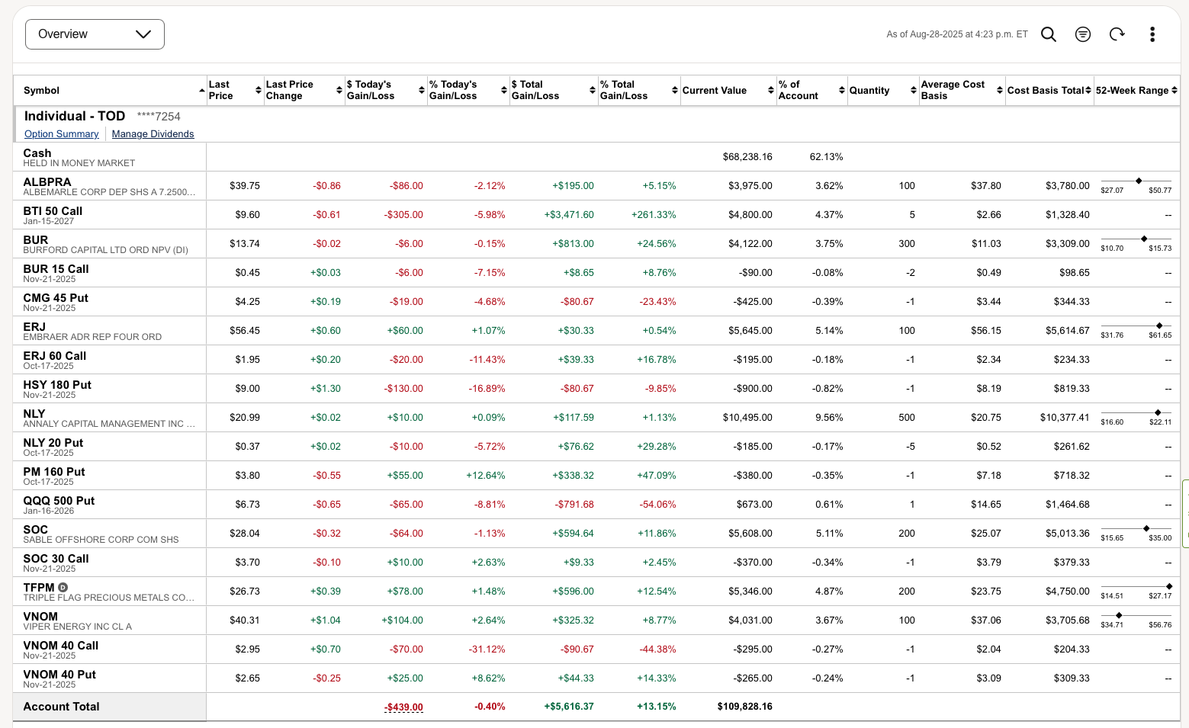Click the +$5,616.37 account total gain
The width and height of the screenshot is (1189, 728).
pyautogui.click(x=569, y=707)
